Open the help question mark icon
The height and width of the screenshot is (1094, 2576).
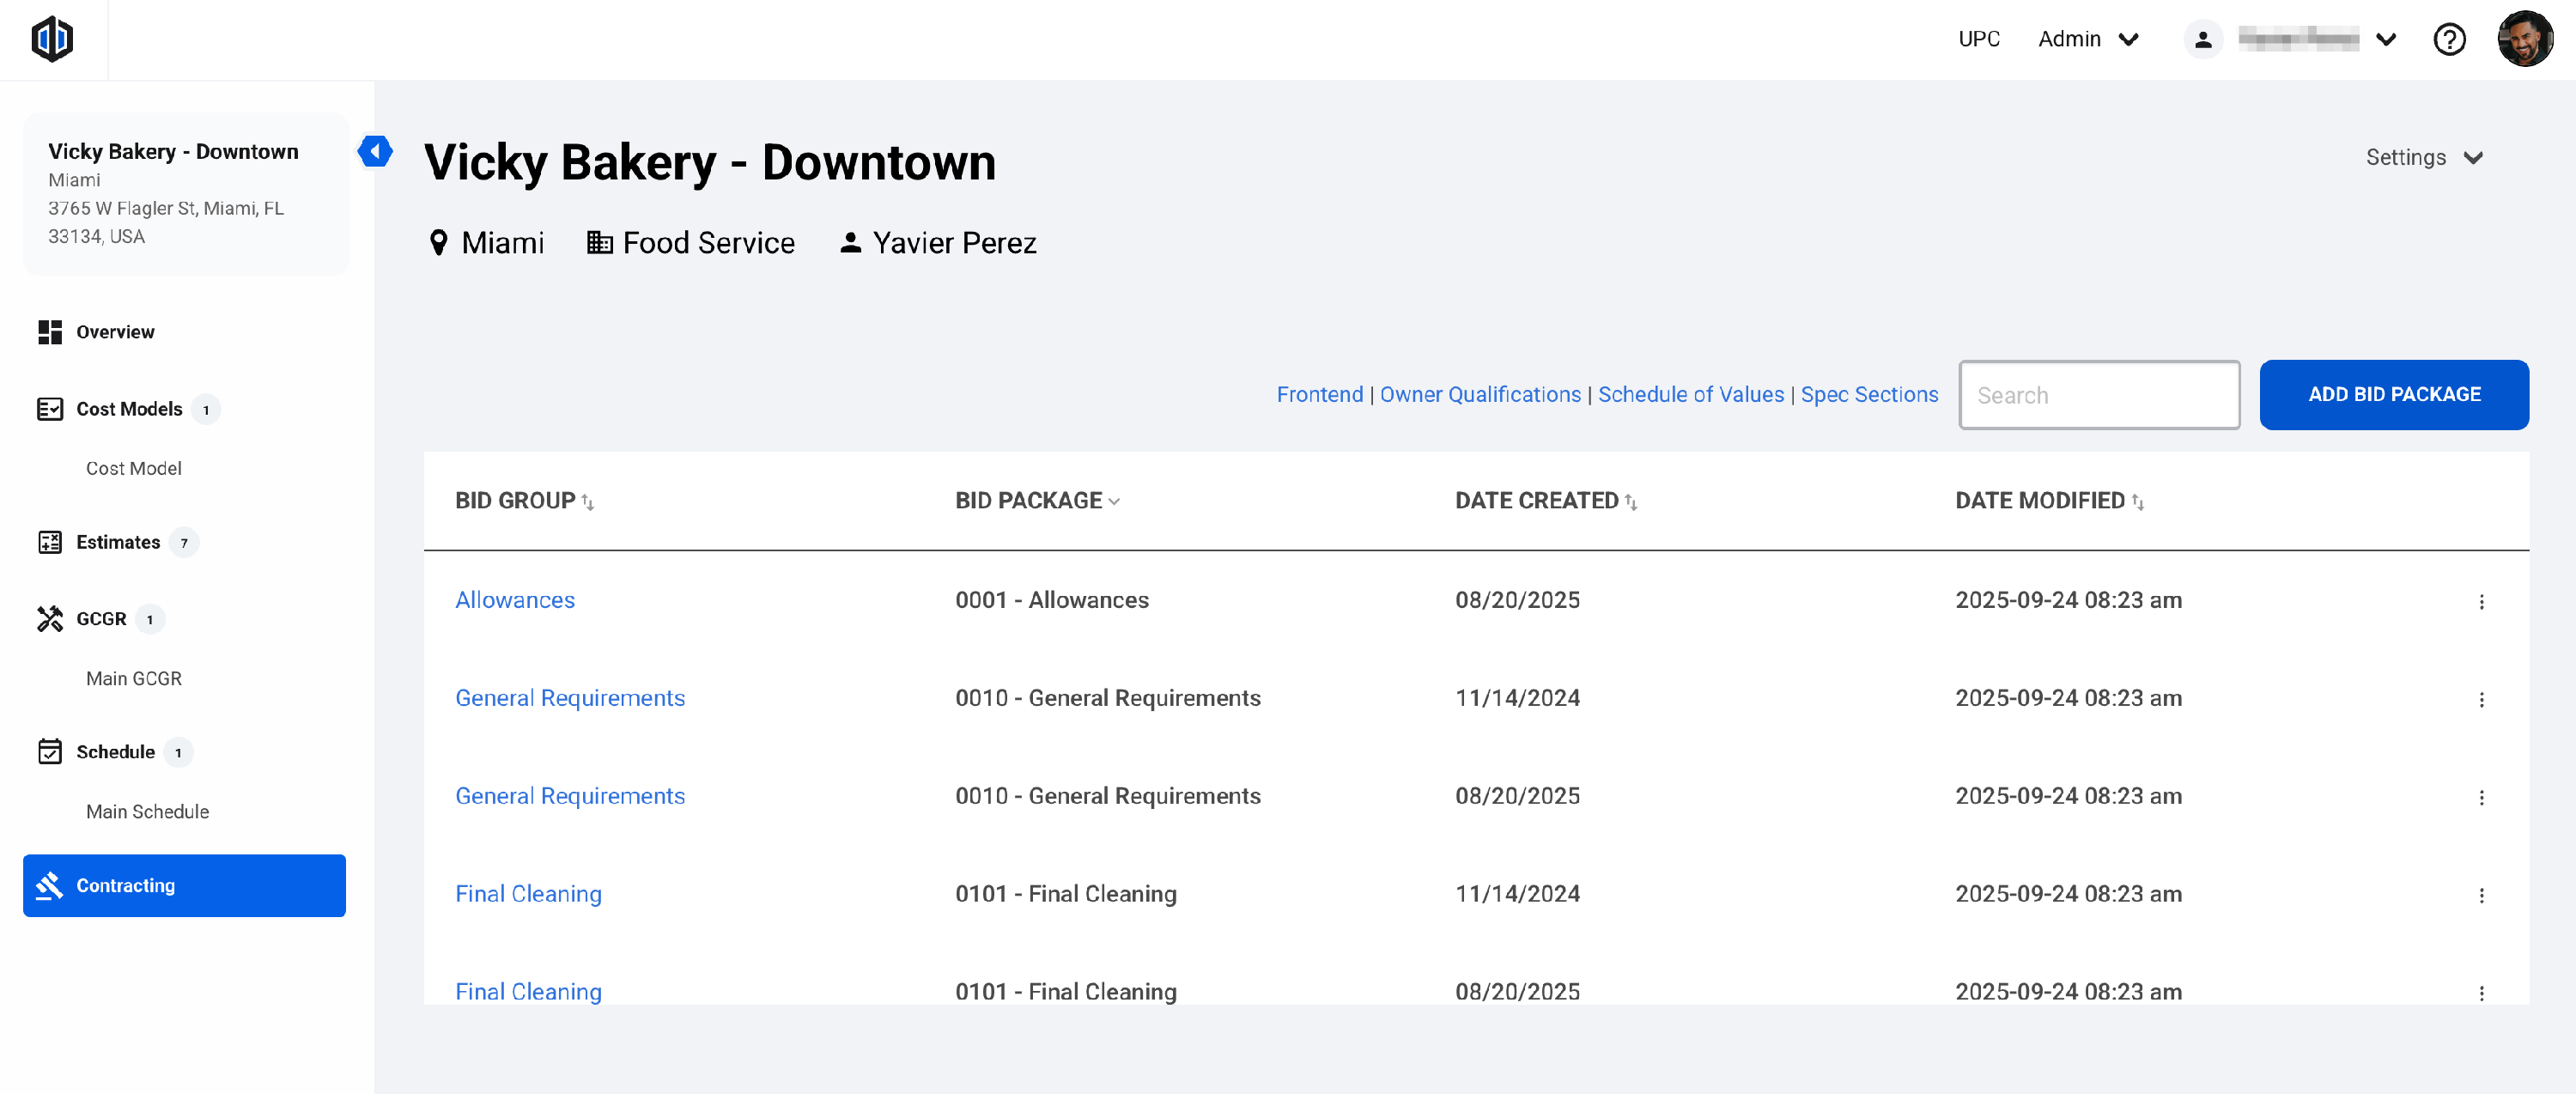pyautogui.click(x=2449, y=39)
